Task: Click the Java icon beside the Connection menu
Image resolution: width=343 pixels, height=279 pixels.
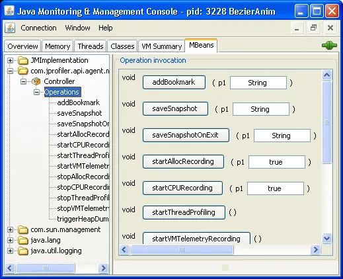Action: (x=10, y=28)
